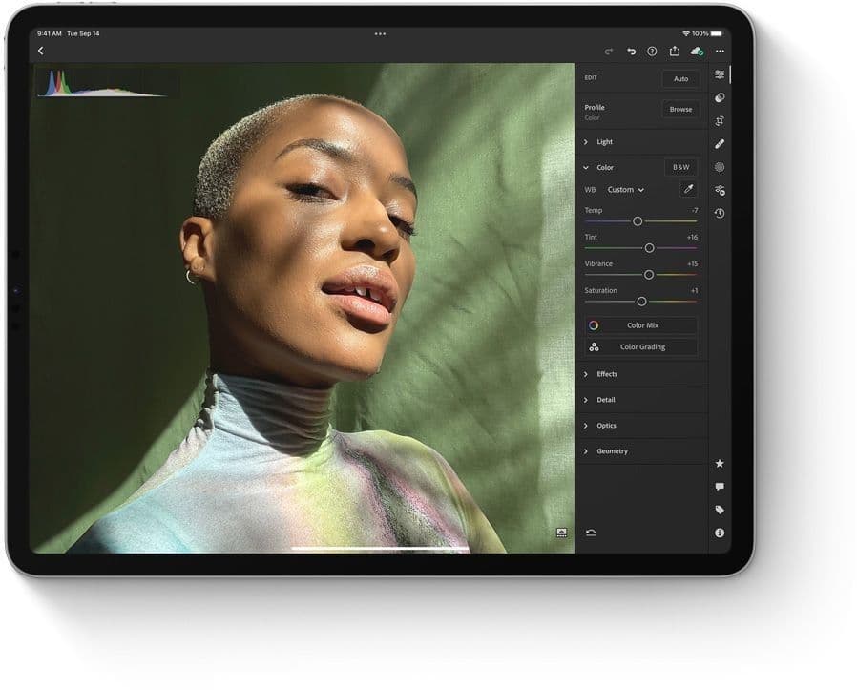
Task: Click the undo arrow in top bar
Action: (x=631, y=52)
